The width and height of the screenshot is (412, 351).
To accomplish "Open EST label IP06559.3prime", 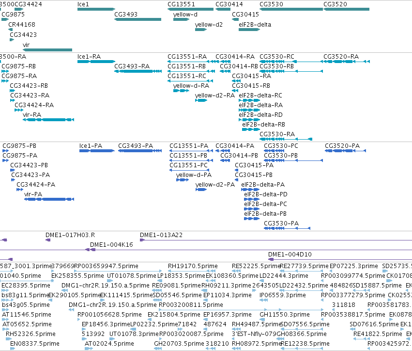I will tap(282, 295).
